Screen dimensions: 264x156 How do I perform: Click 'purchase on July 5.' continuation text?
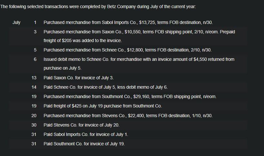62,68
